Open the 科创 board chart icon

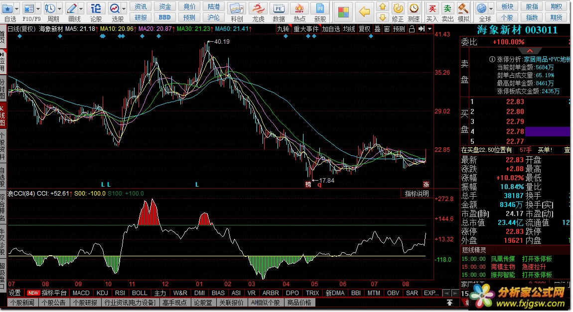(x=237, y=8)
